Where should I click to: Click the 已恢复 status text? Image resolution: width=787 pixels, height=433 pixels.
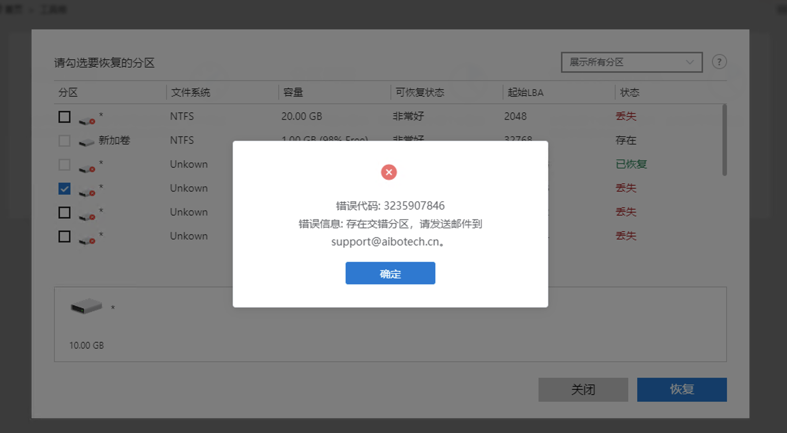tap(631, 164)
